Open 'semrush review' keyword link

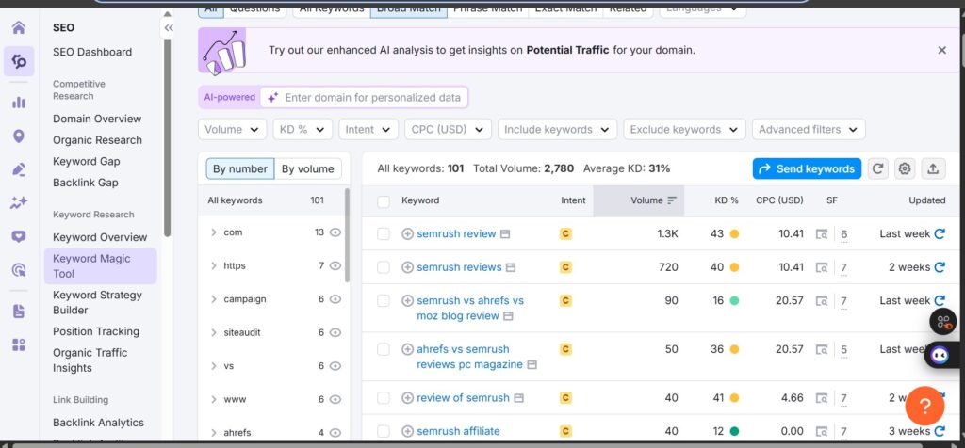pyautogui.click(x=456, y=233)
